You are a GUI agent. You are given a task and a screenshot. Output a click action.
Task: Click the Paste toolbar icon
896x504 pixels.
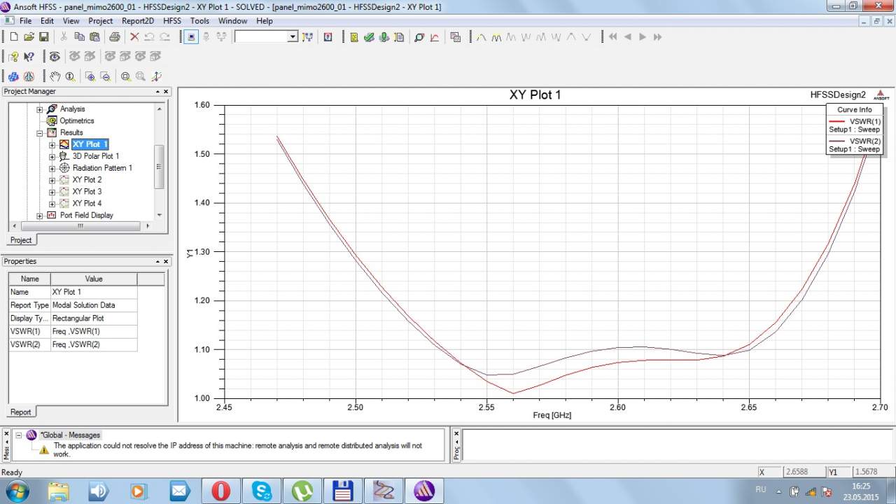coord(94,37)
